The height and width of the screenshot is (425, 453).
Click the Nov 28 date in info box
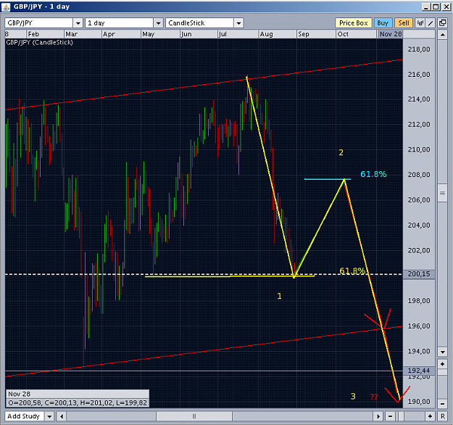click(x=19, y=394)
